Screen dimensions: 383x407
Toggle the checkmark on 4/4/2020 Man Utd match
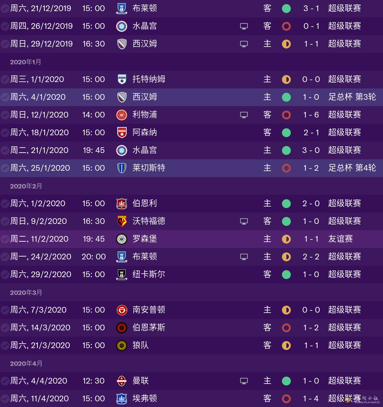(x=4, y=381)
